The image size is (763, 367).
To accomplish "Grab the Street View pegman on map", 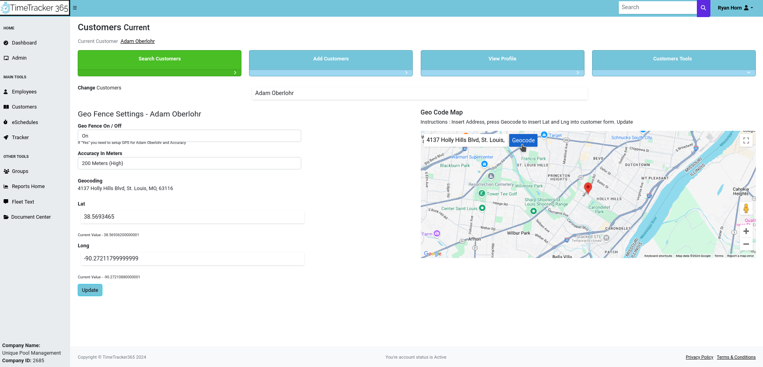I will click(x=746, y=208).
